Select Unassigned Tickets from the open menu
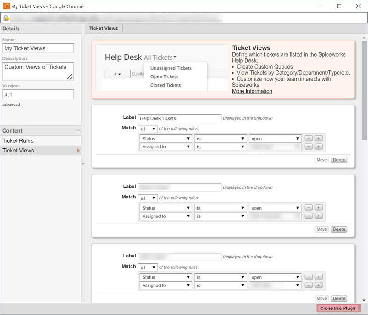The height and width of the screenshot is (315, 368). coord(172,68)
